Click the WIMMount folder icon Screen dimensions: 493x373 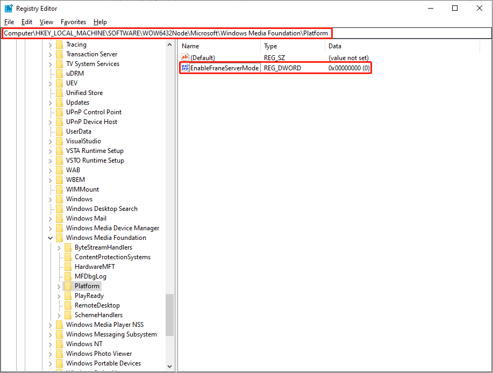click(x=59, y=189)
